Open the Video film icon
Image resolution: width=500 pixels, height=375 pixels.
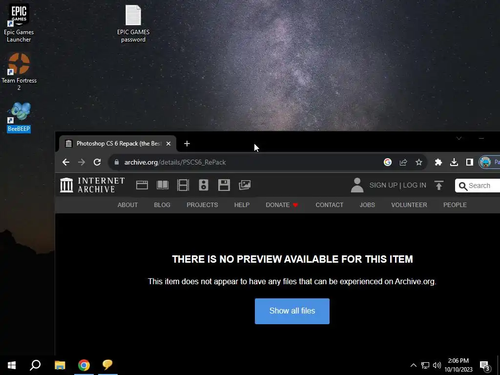point(183,185)
